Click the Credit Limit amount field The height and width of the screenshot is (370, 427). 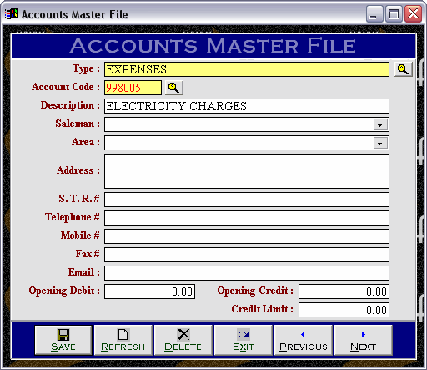click(344, 310)
